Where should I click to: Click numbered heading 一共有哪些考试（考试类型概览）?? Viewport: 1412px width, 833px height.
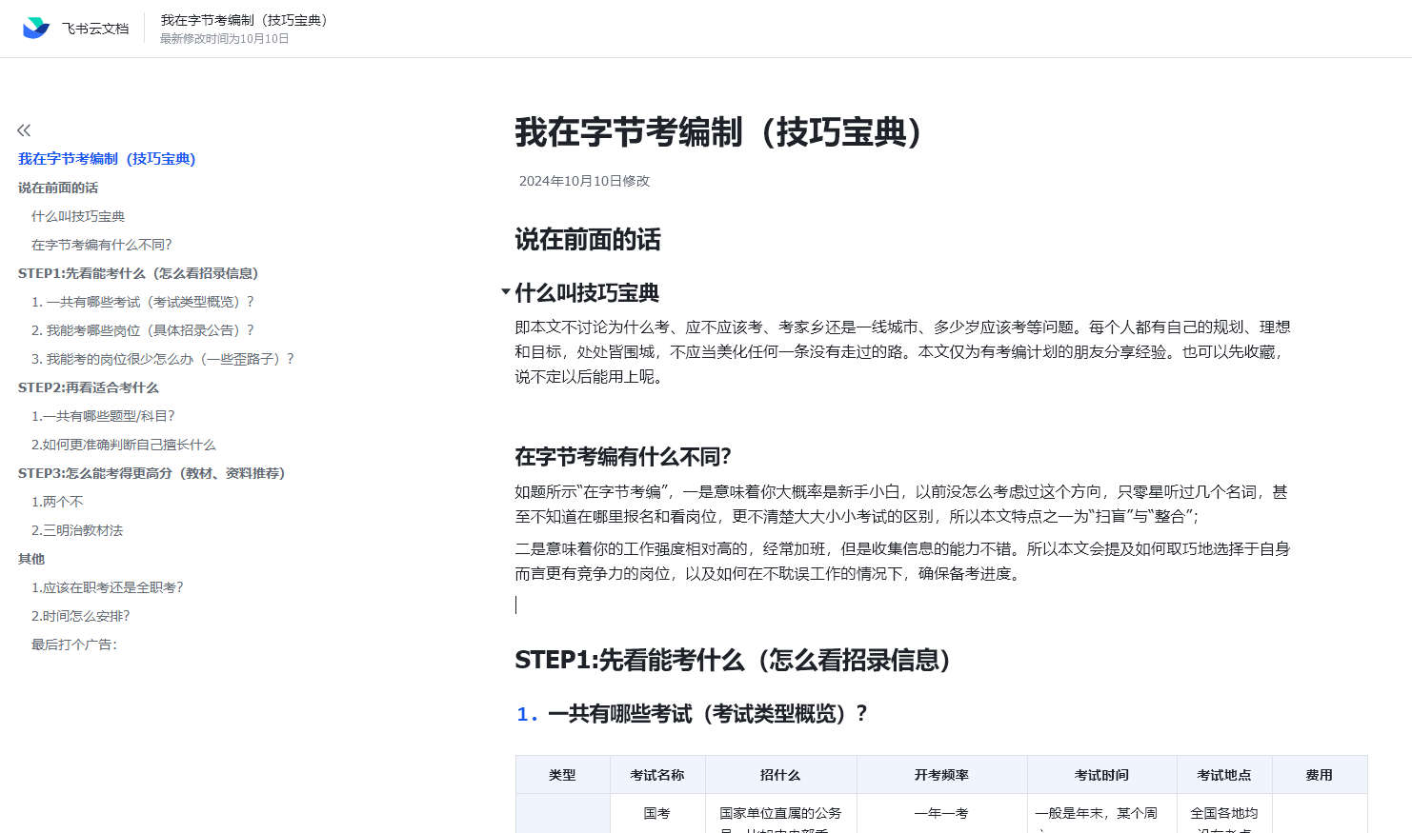pos(708,714)
